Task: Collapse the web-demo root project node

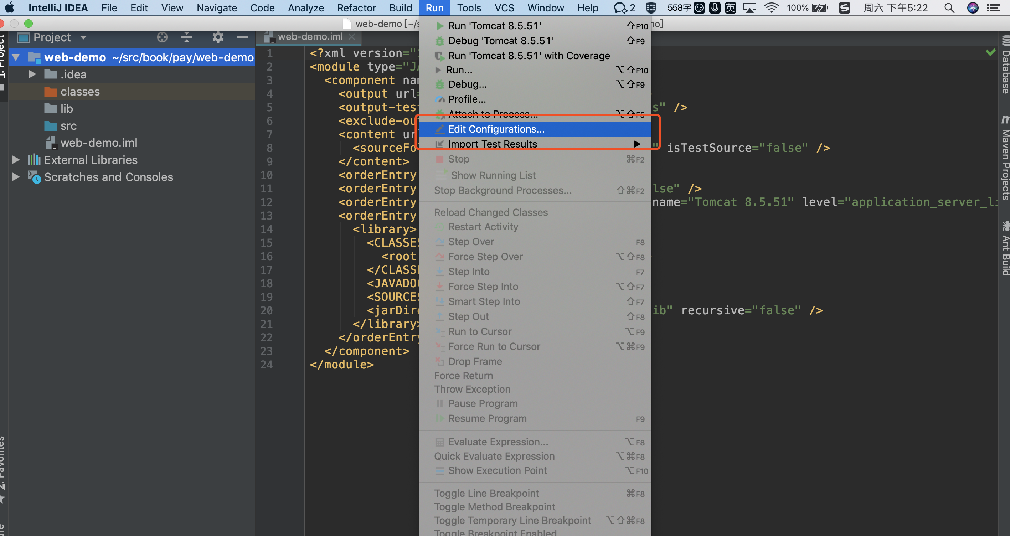Action: click(x=16, y=57)
